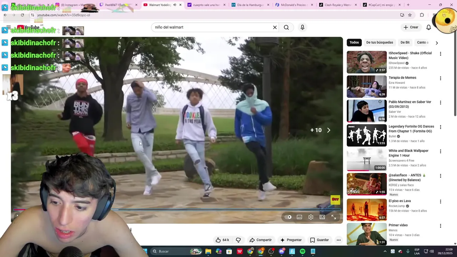Open Spotify from the taskbar

[302, 251]
